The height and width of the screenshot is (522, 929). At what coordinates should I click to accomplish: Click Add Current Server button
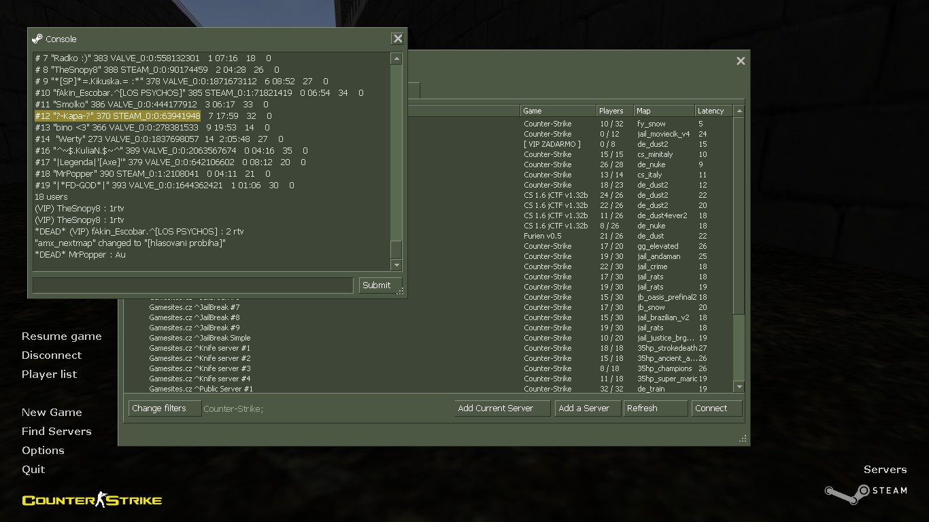[503, 408]
